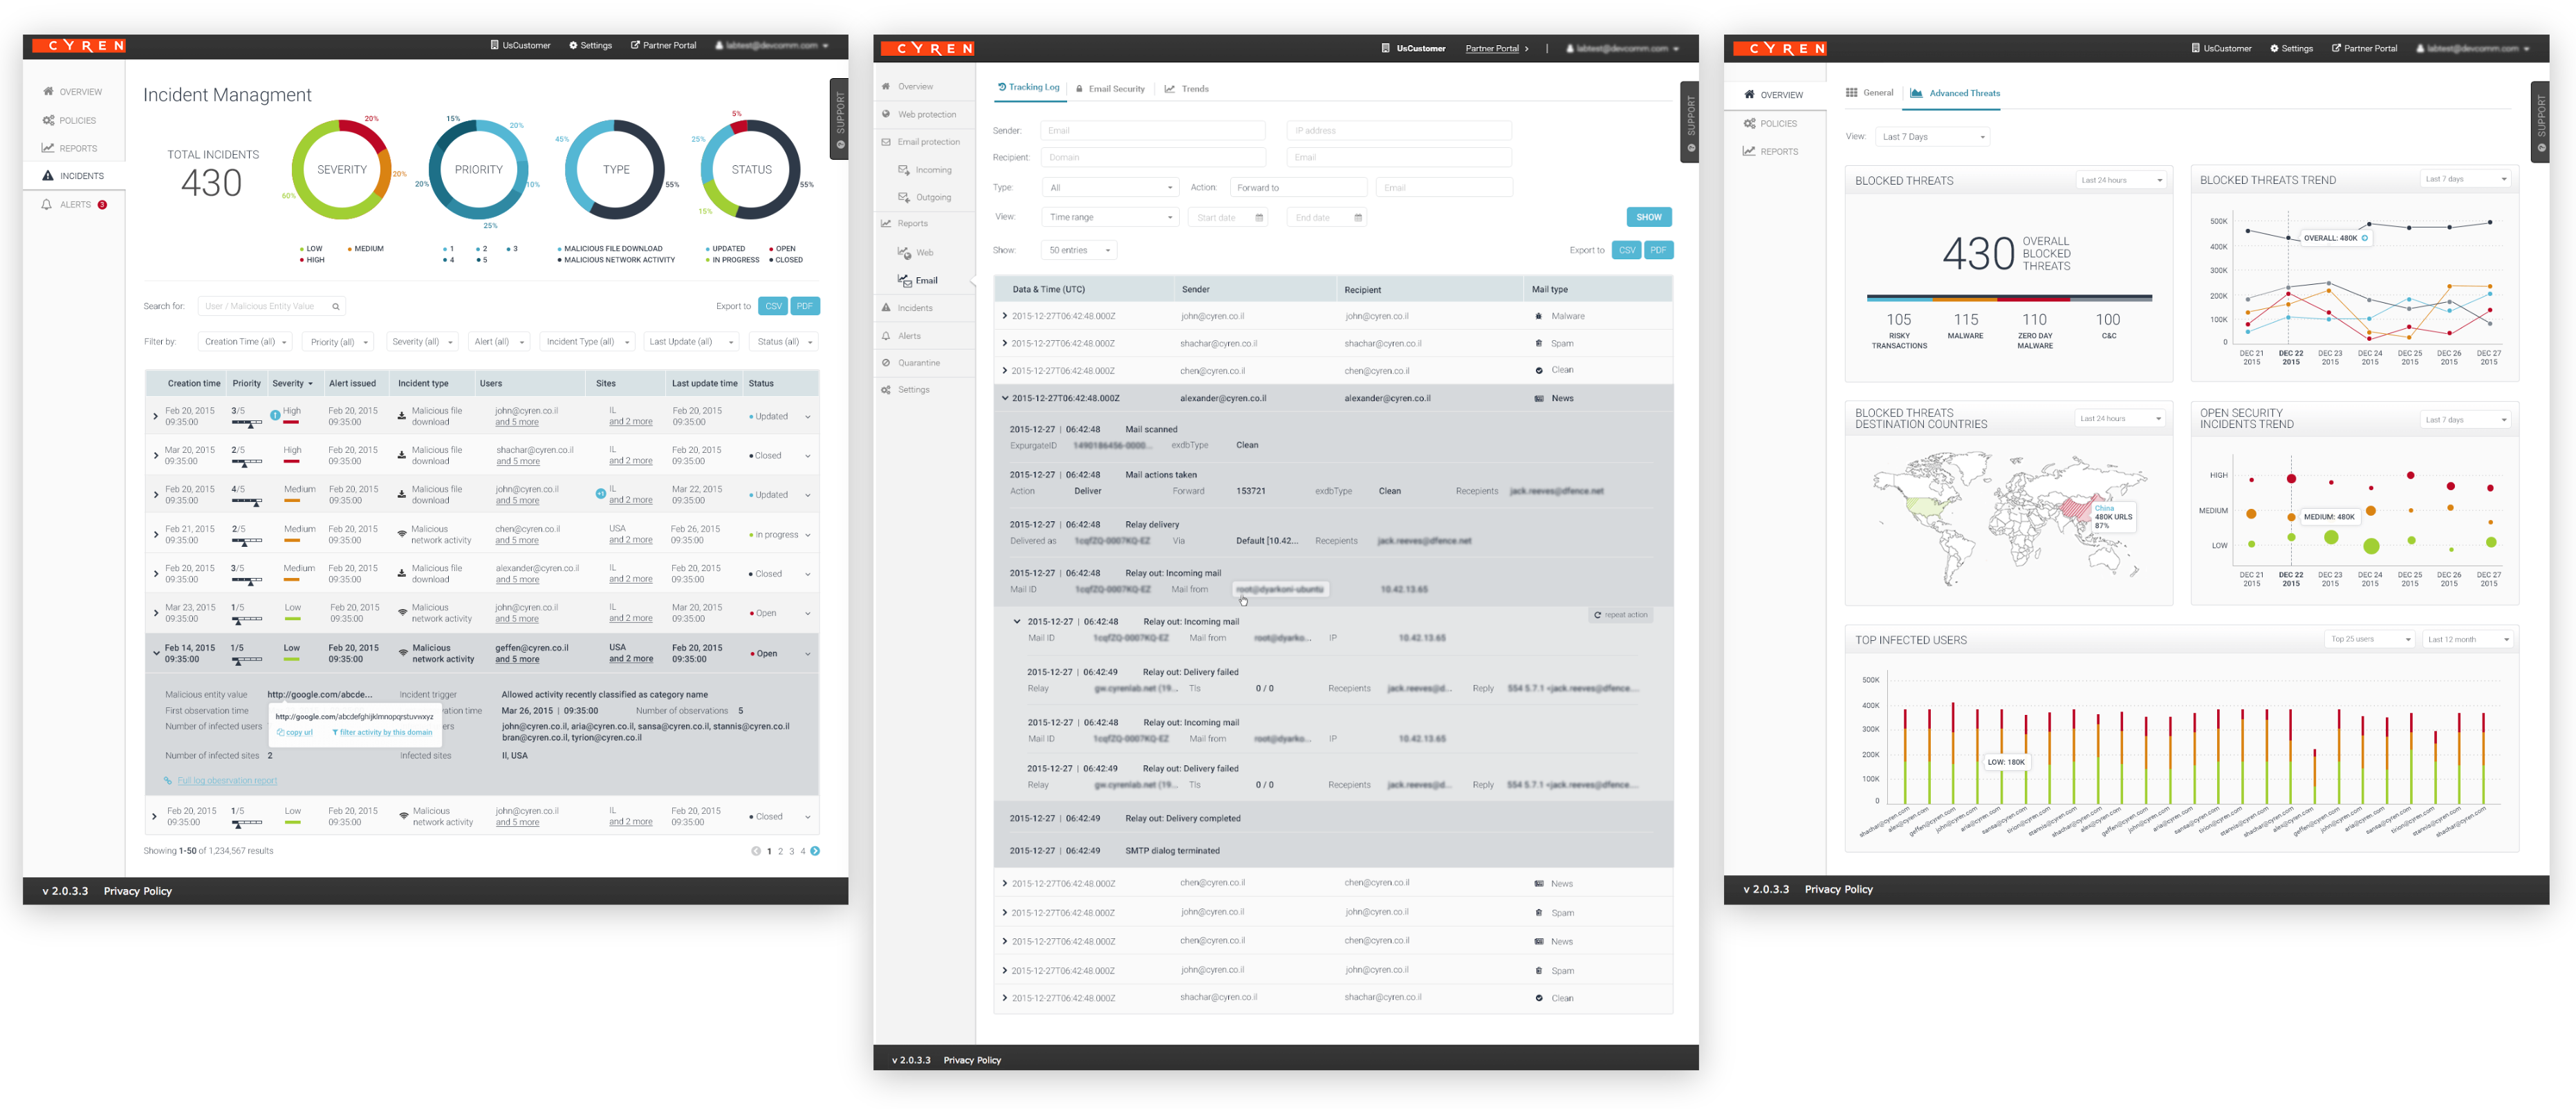2576x1109 pixels.
Task: Collapse the alexander@cyren.co.il News log row
Action: click(1004, 399)
